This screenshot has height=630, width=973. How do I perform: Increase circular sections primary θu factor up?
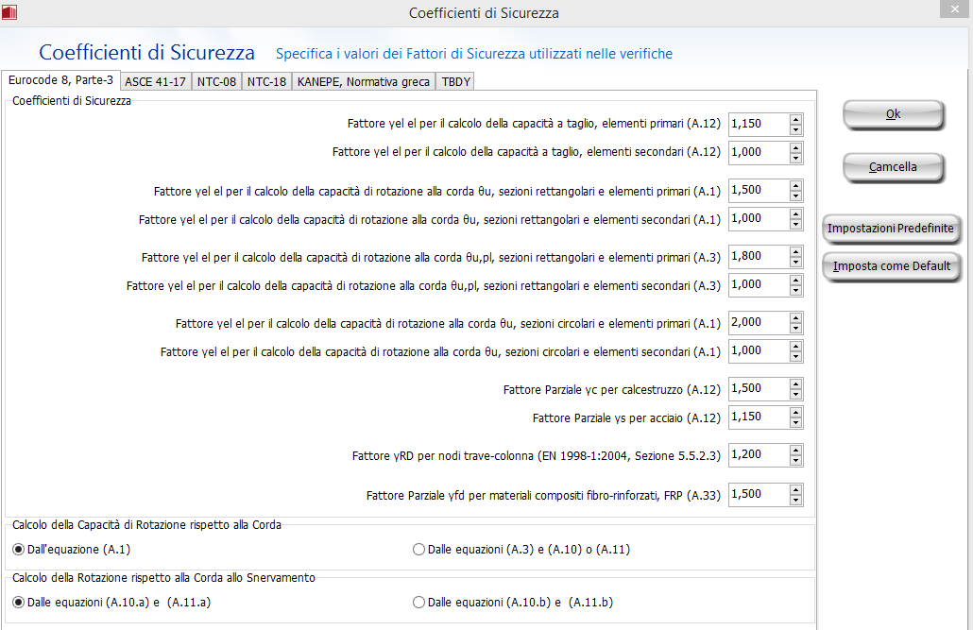click(795, 317)
